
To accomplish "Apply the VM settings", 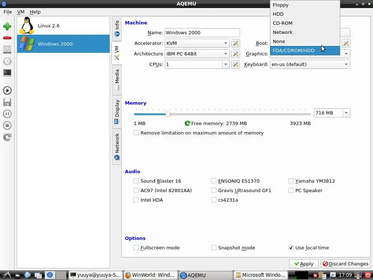I will (x=303, y=264).
